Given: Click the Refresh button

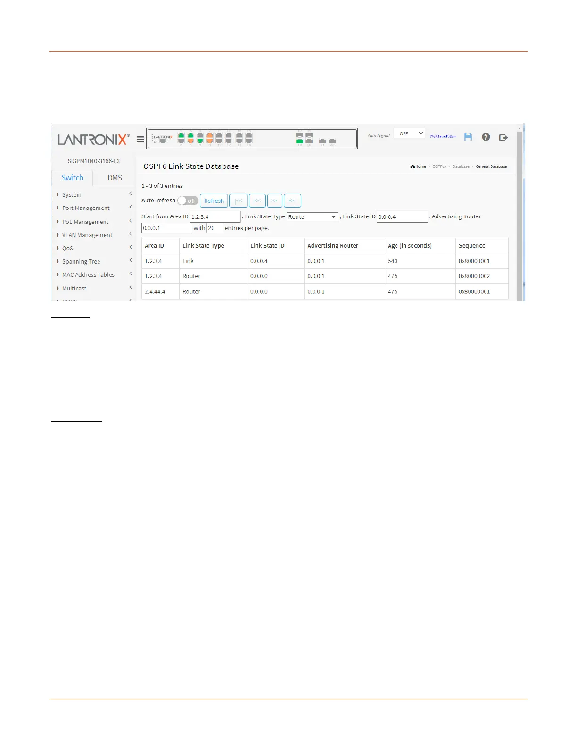Looking at the screenshot, I should click(214, 201).
